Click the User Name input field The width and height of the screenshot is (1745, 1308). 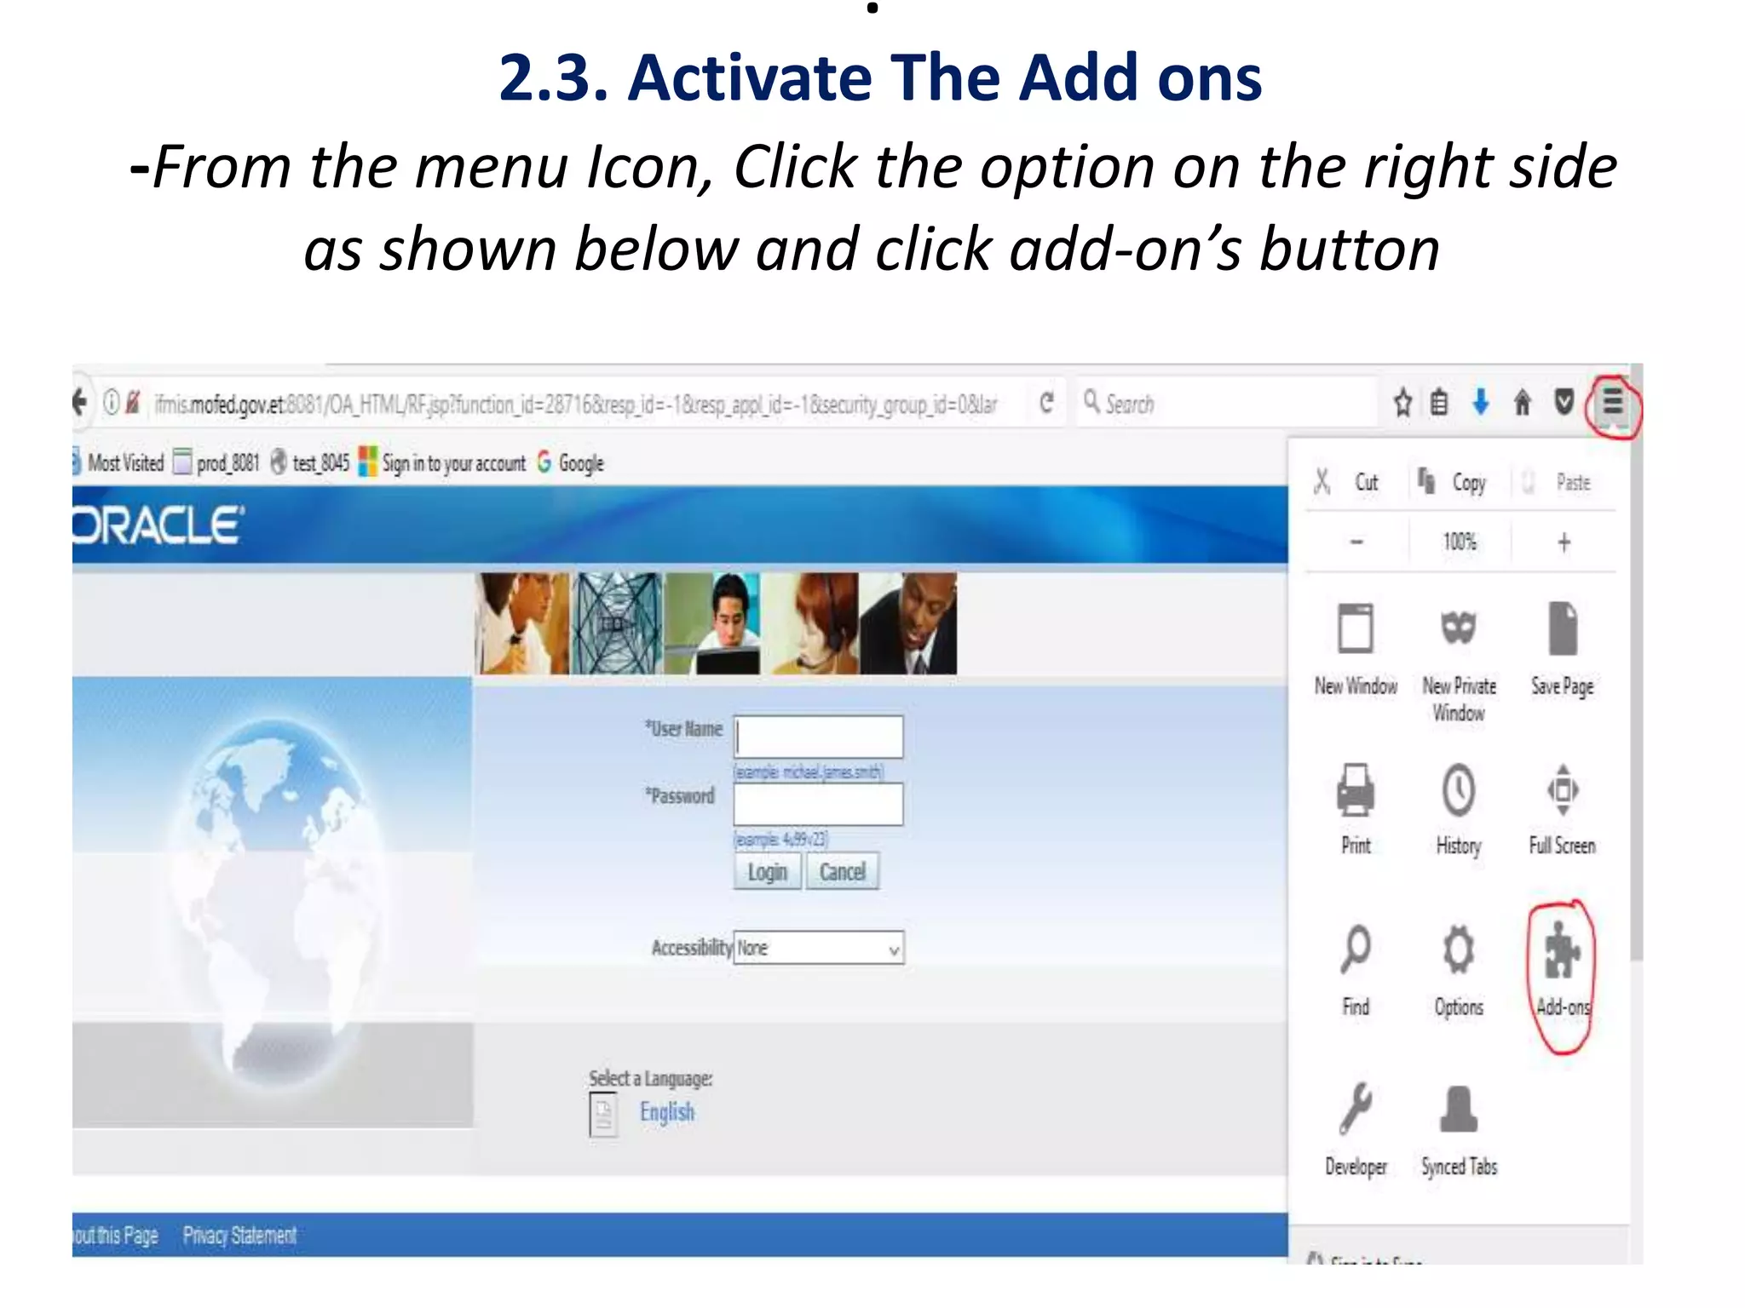(818, 737)
